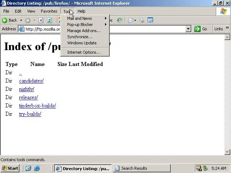
Task: Expand the Links toolbar chevron
Action: [227, 28]
